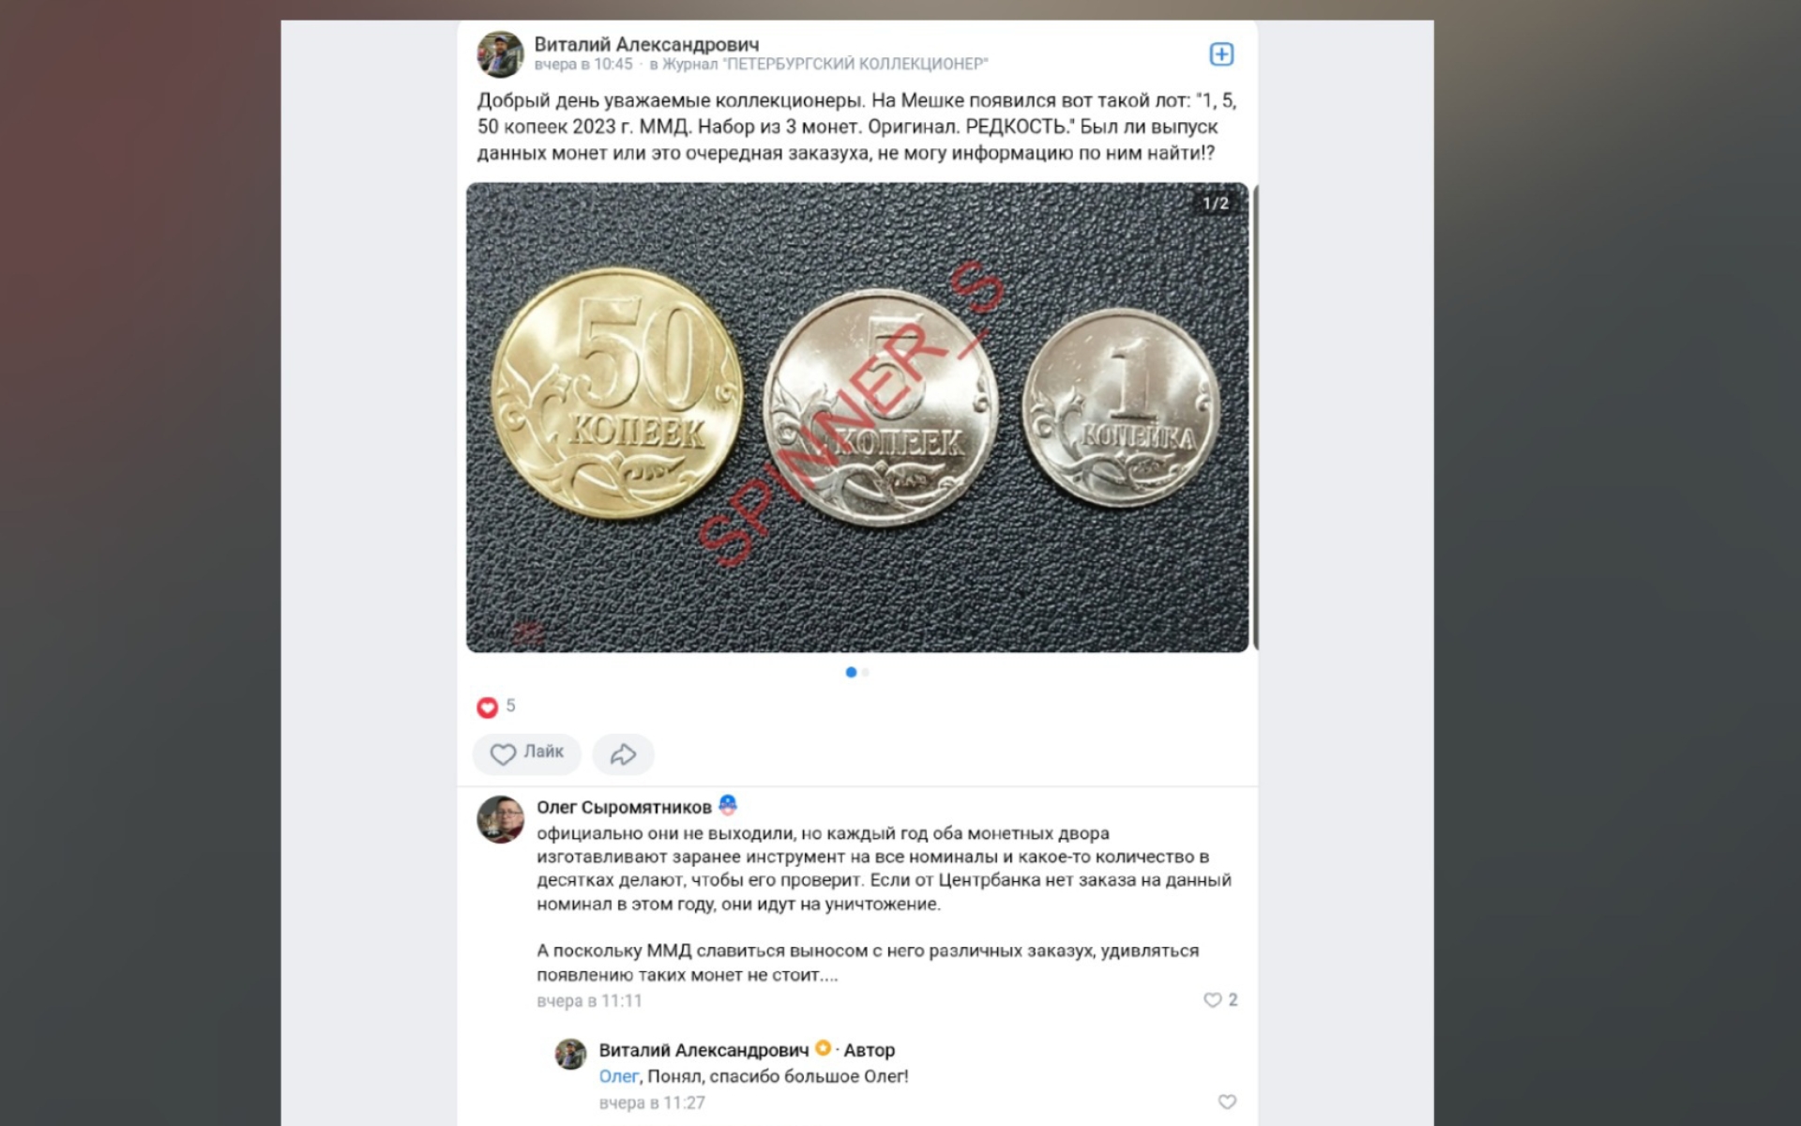Click comment timestamp вчера в 11:11
The image size is (1801, 1126).
(589, 1001)
